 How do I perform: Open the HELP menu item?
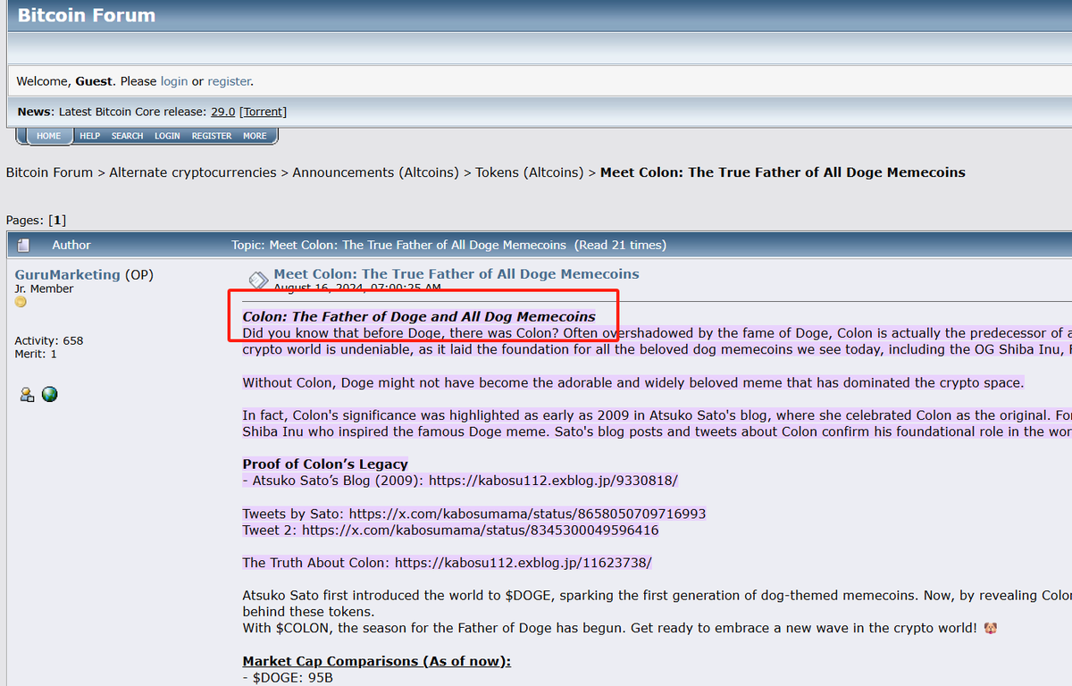coord(89,136)
